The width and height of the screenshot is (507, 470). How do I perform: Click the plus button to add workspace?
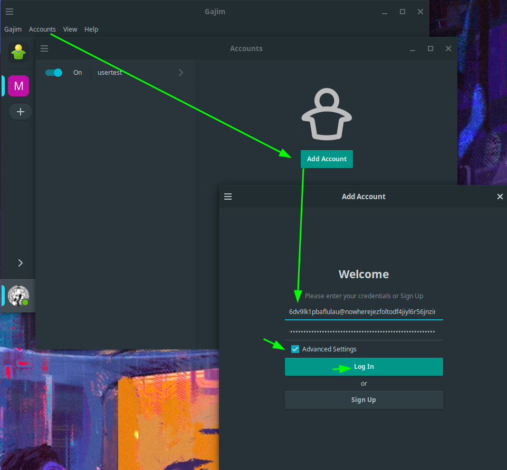[21, 112]
